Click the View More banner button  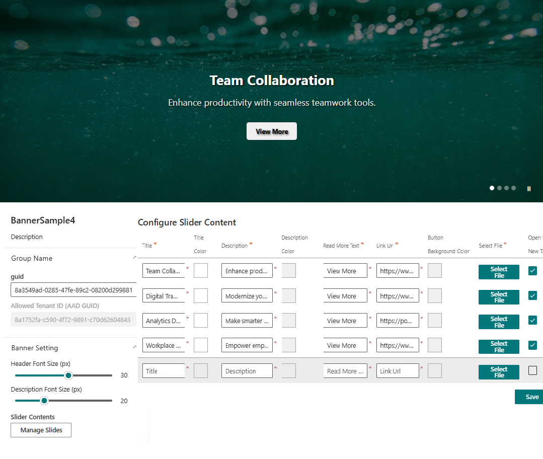pos(271,131)
